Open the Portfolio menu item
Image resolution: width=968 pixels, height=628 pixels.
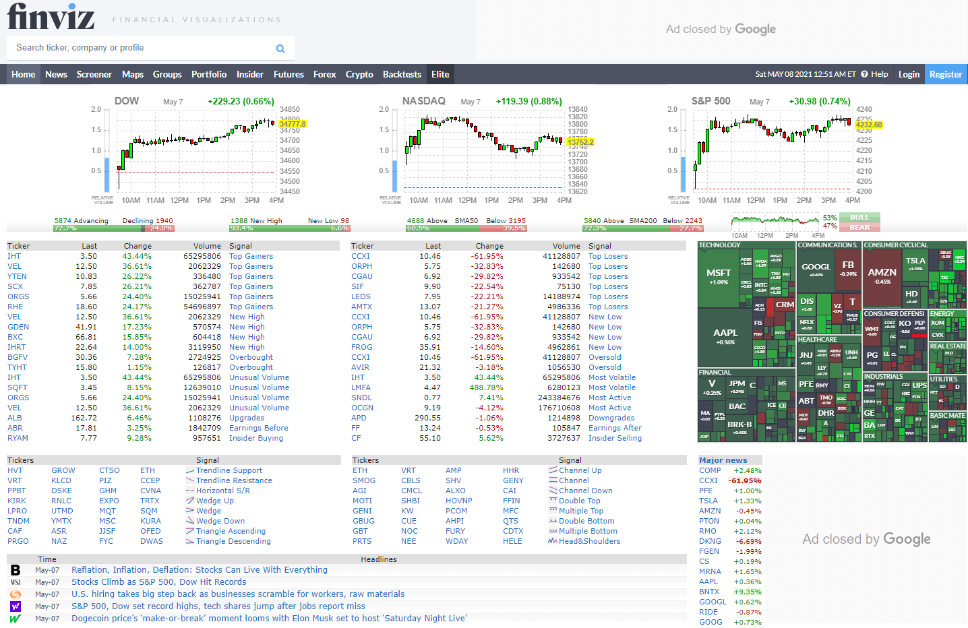tap(209, 74)
